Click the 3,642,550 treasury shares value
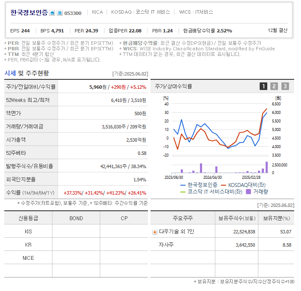Viewport: 301px width, 291px height. click(x=245, y=245)
